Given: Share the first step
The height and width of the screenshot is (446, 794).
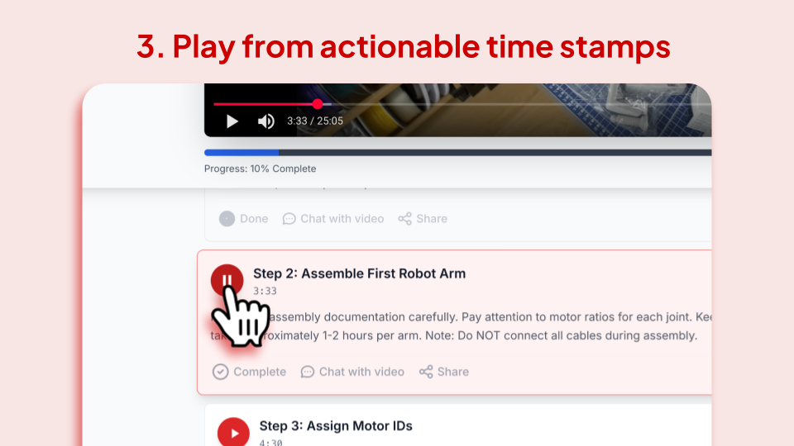Looking at the screenshot, I should click(x=423, y=218).
